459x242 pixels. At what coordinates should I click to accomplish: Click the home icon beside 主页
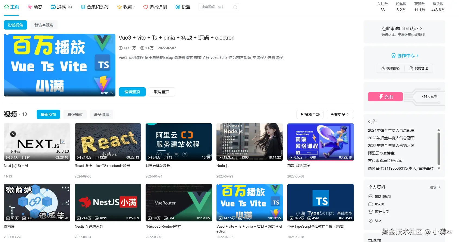coord(7,7)
